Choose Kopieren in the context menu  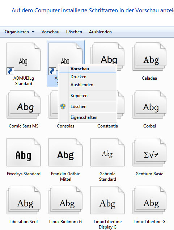[x=88, y=96]
